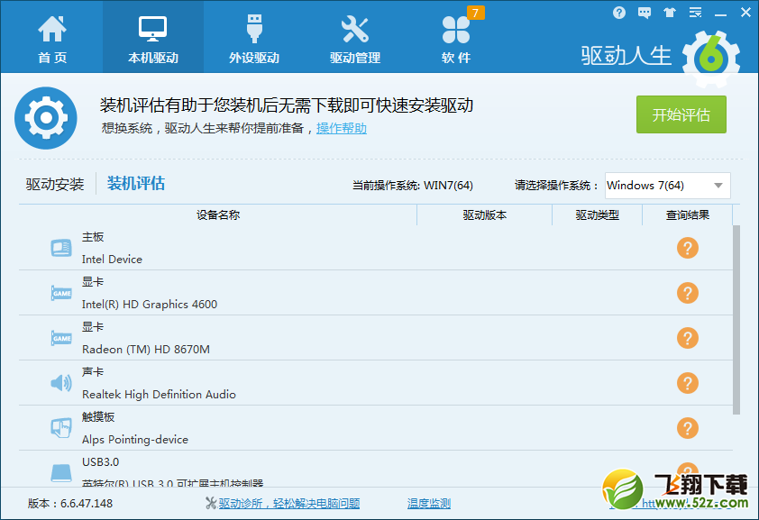
Task: Click the 版本：6.6.47.148 version text
Action: click(x=70, y=504)
